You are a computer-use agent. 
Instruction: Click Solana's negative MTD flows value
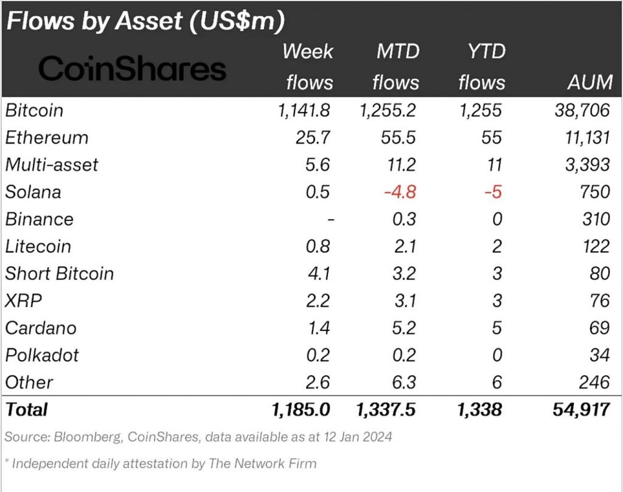[400, 192]
